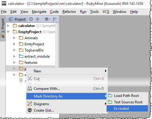Click the tool window icon at sidebar bottom
The width and height of the screenshot is (152, 119).
(2, 36)
